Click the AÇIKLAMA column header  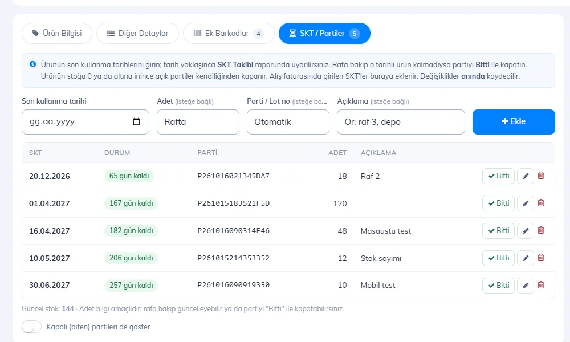coord(378,153)
